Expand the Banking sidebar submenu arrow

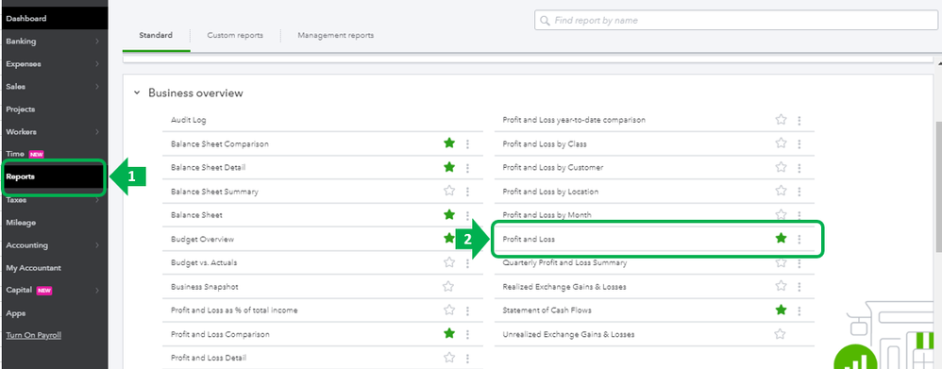pos(97,42)
